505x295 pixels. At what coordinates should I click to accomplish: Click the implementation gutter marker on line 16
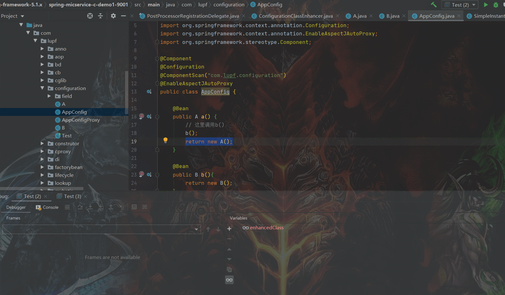pyautogui.click(x=149, y=116)
